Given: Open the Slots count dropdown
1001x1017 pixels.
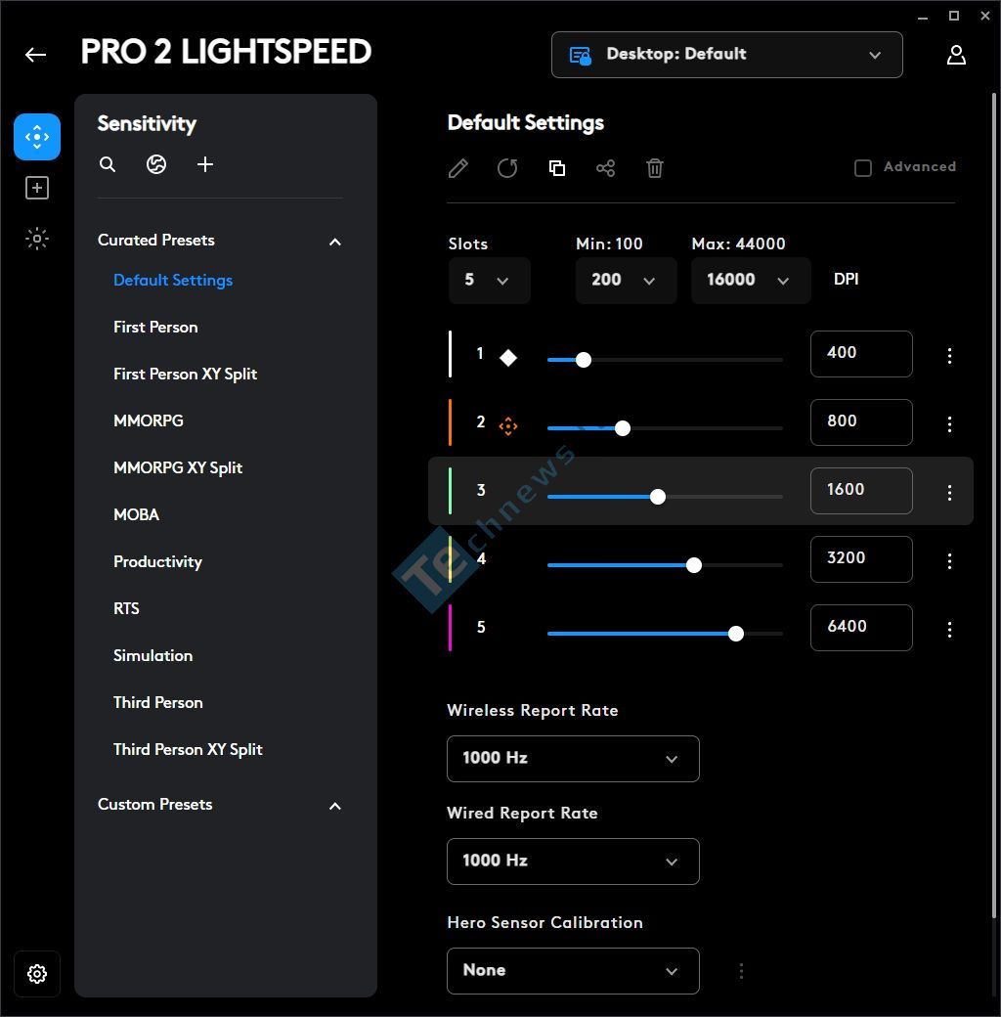Looking at the screenshot, I should click(x=490, y=281).
